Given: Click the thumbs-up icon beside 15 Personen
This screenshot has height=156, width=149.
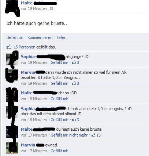Looking at the screenshot, I should click(9, 47).
